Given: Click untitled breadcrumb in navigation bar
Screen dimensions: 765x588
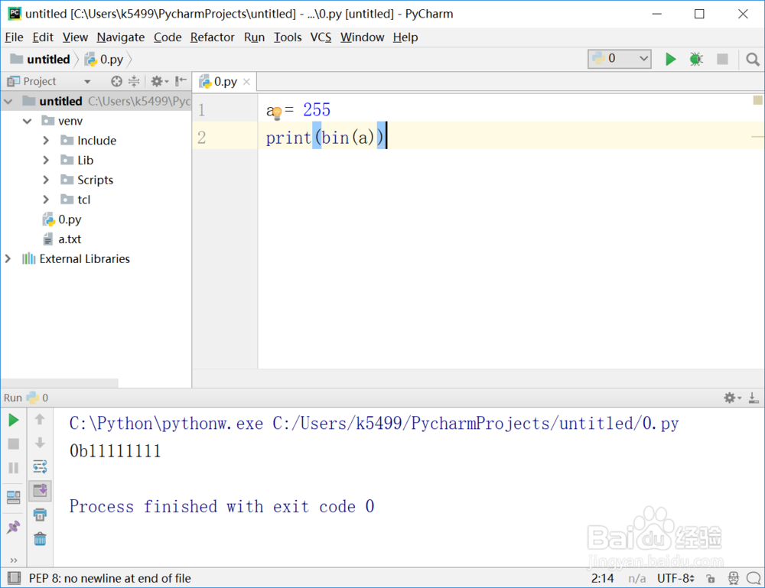Looking at the screenshot, I should (x=41, y=60).
